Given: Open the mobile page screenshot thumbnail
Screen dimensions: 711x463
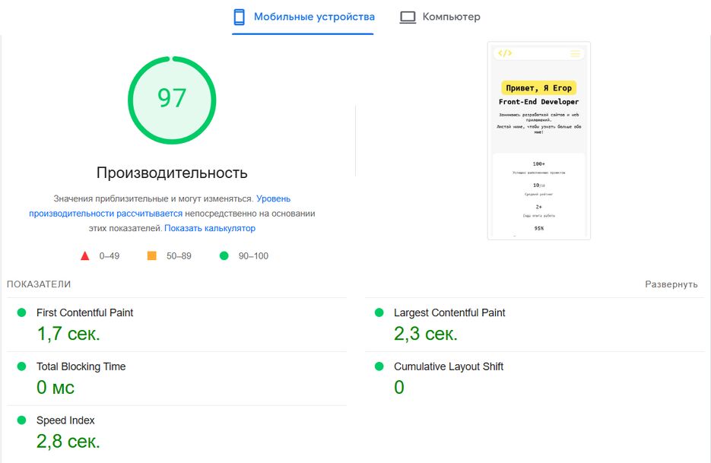Looking at the screenshot, I should (538, 141).
